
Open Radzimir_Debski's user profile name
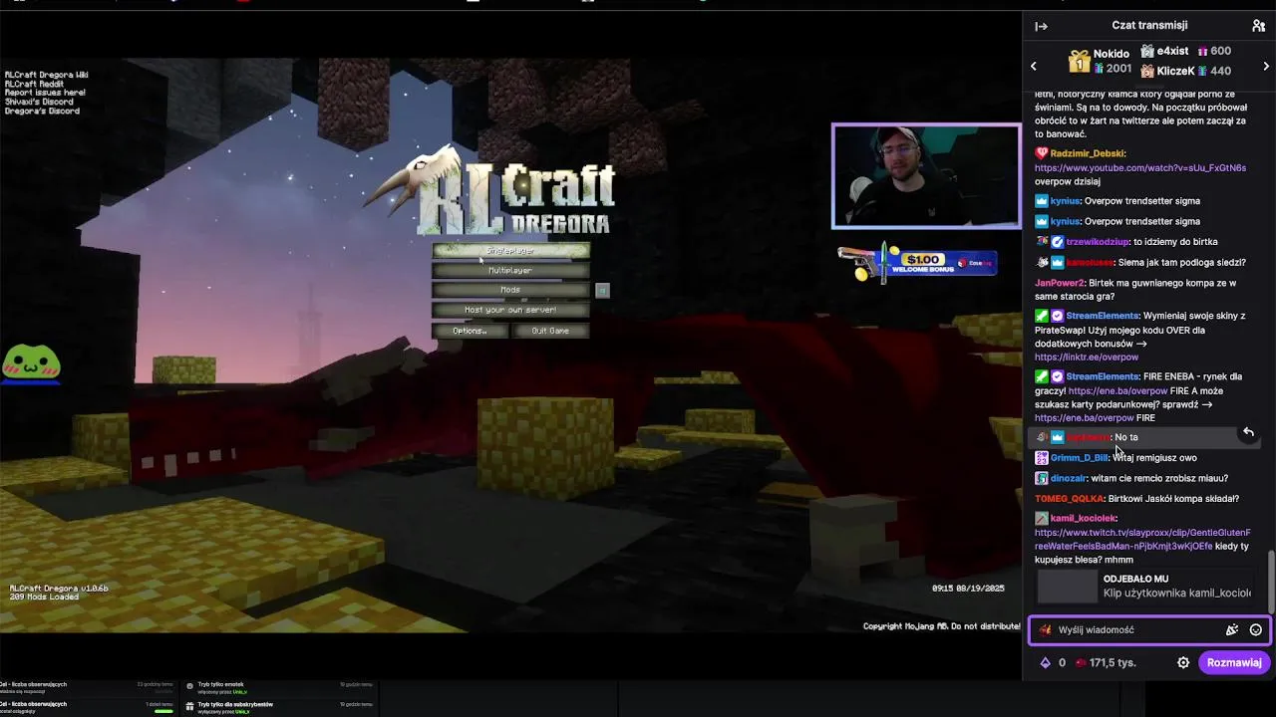[1087, 153]
